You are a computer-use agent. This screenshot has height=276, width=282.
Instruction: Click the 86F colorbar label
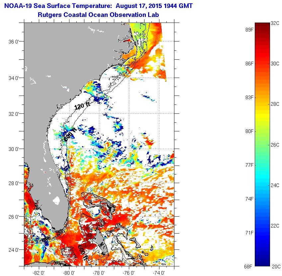point(249,64)
